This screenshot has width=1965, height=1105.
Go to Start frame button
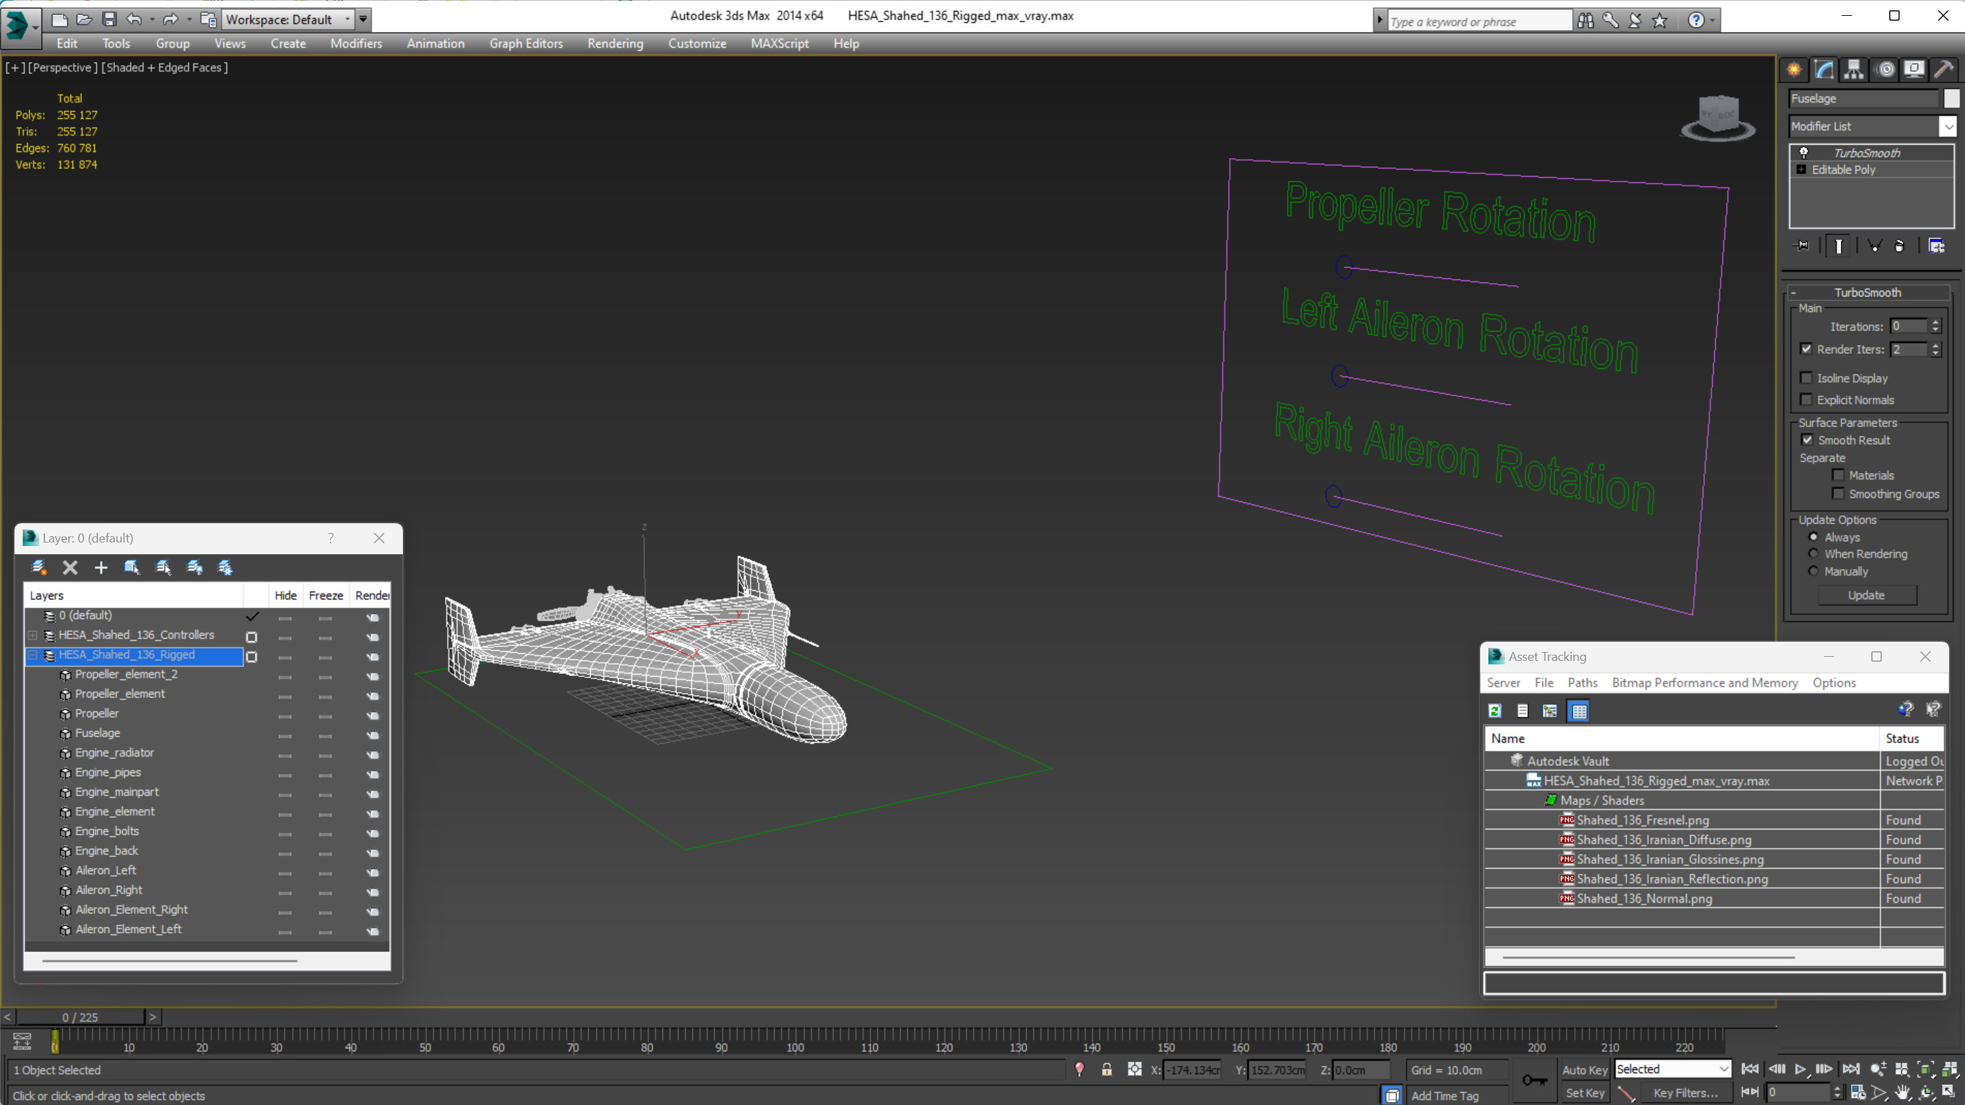point(1750,1069)
